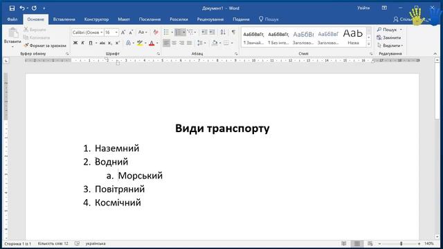Open the Вставити paste button

click(x=12, y=37)
